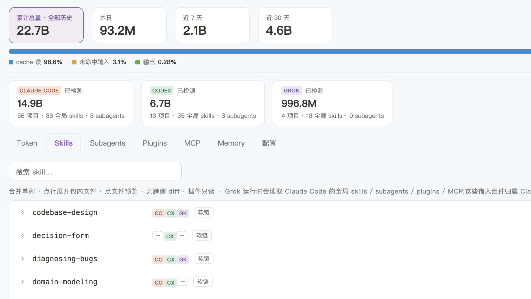Click the 已检测 label on CODEX card
Image resolution: width=531 pixels, height=299 pixels.
[x=186, y=91]
